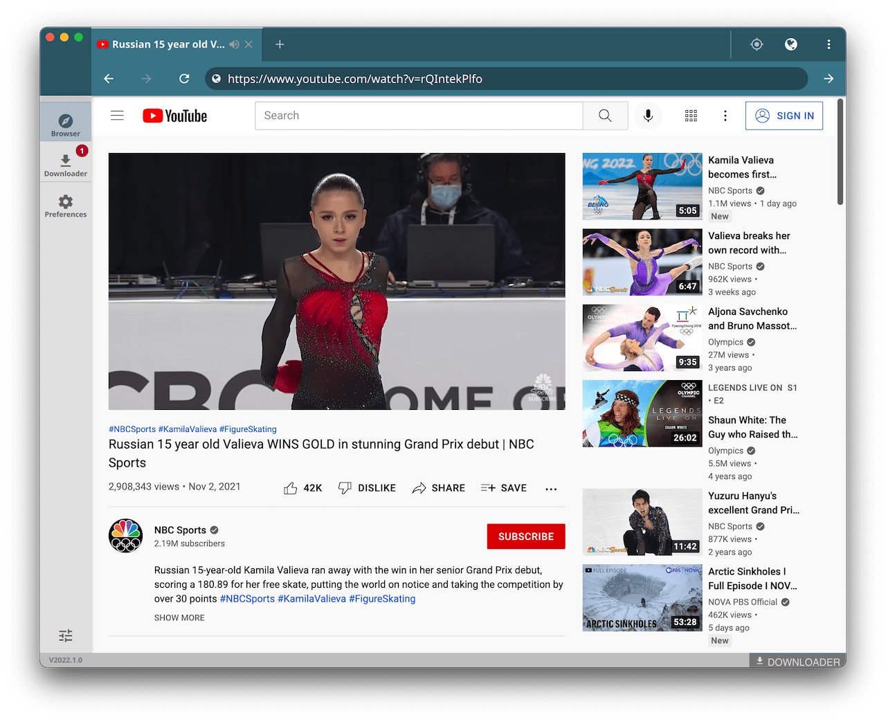Expand description with SHOW MORE
The width and height of the screenshot is (886, 720).
179,618
